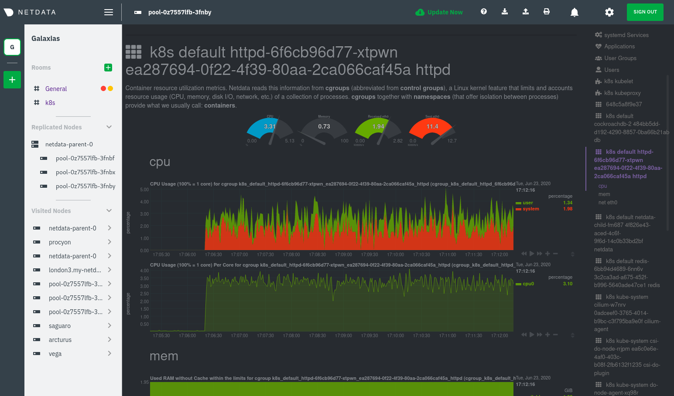The height and width of the screenshot is (396, 674).
Task: Zoom out on Per Core CPU chart
Action: [555, 335]
